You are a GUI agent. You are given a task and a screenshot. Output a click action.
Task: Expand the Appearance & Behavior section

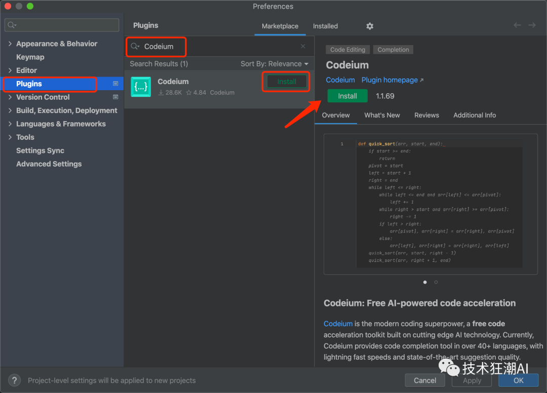click(x=10, y=44)
